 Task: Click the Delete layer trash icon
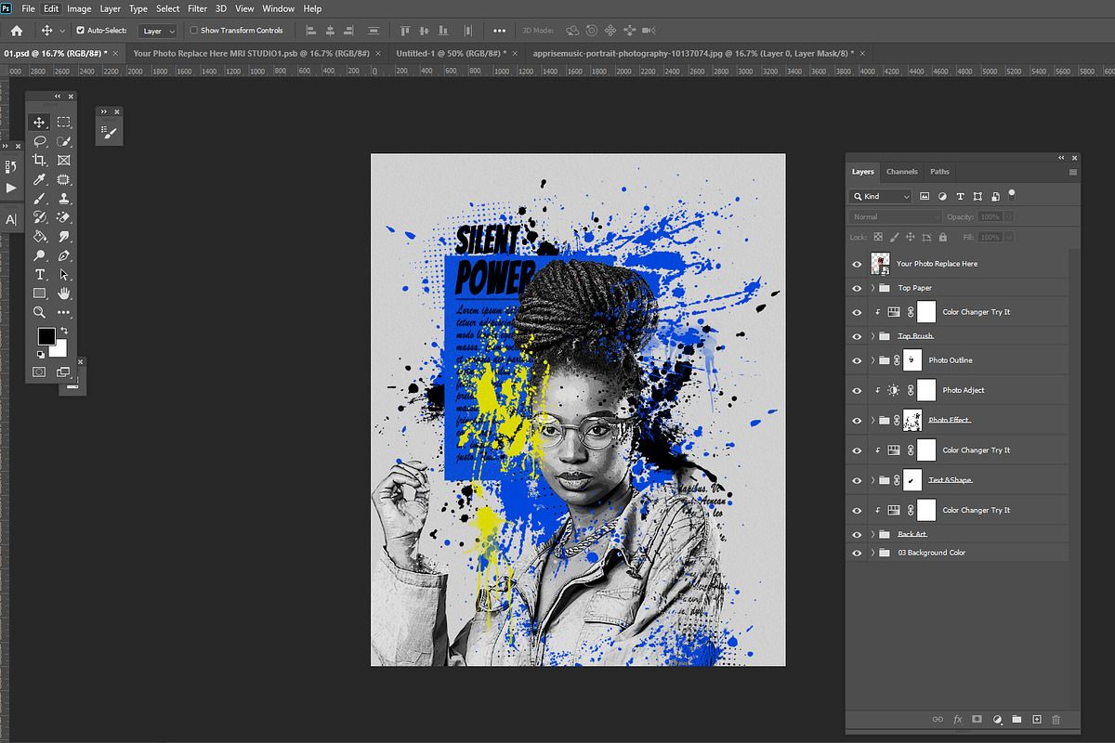click(x=1056, y=720)
